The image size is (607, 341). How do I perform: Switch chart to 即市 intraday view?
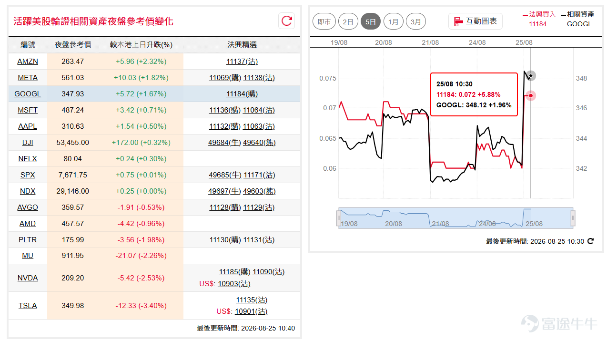coord(324,21)
